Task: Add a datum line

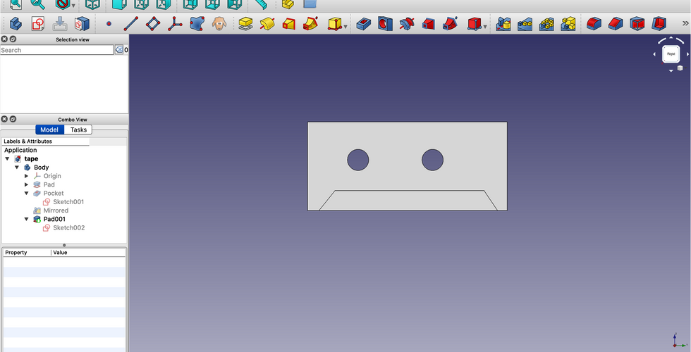Action: click(131, 23)
